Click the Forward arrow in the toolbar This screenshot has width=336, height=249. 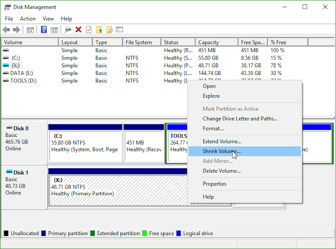16,30
